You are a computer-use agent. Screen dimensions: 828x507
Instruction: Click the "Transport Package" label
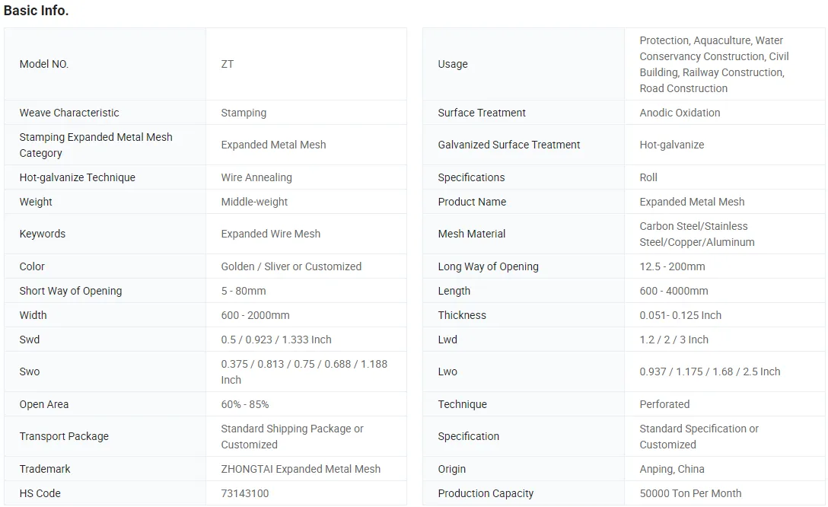point(64,436)
